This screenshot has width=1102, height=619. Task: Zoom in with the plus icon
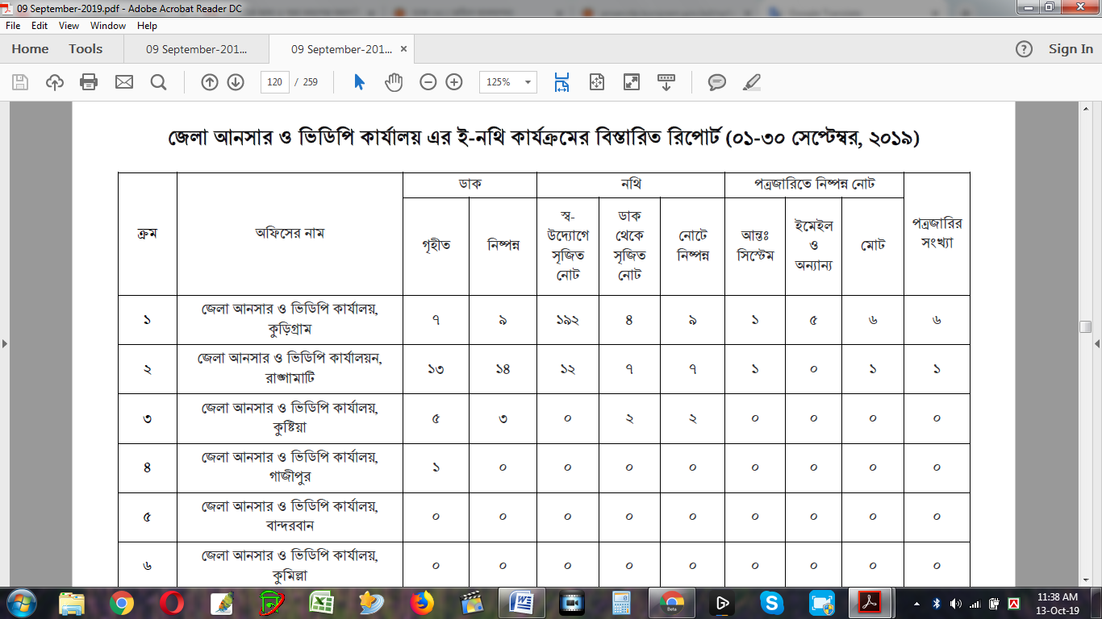(x=454, y=82)
